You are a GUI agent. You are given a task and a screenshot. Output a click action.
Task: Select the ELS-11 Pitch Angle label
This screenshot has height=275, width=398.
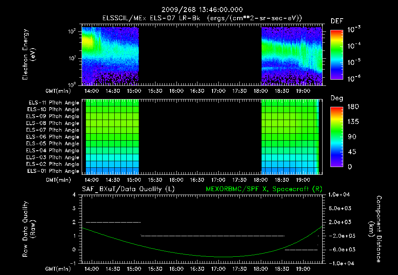[x=54, y=103]
